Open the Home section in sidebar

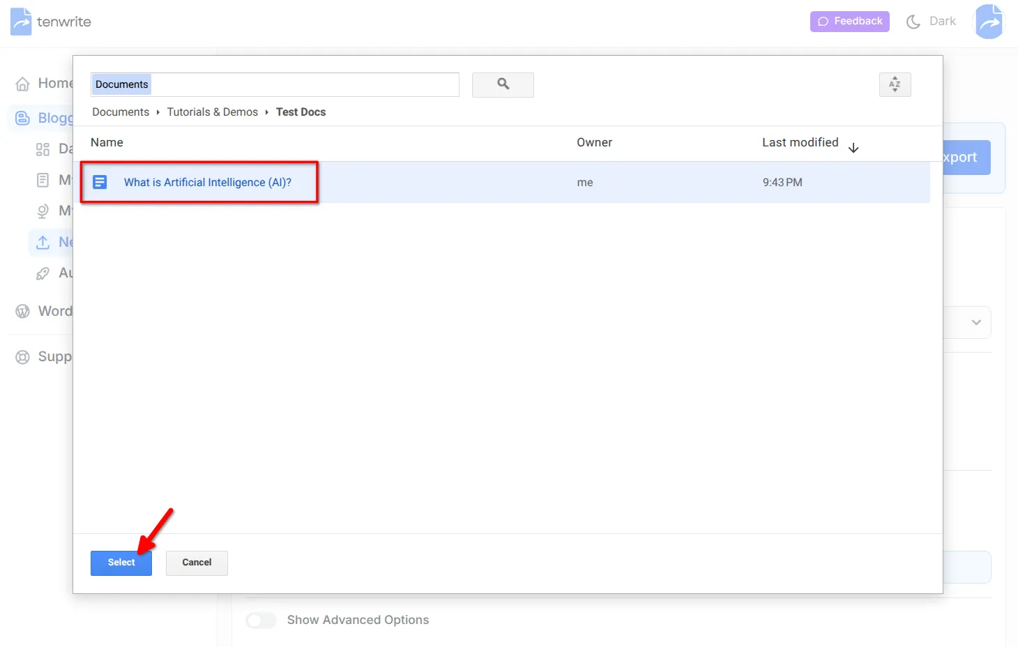pos(23,83)
